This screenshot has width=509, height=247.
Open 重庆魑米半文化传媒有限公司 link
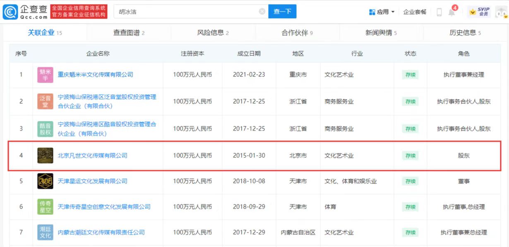point(96,75)
